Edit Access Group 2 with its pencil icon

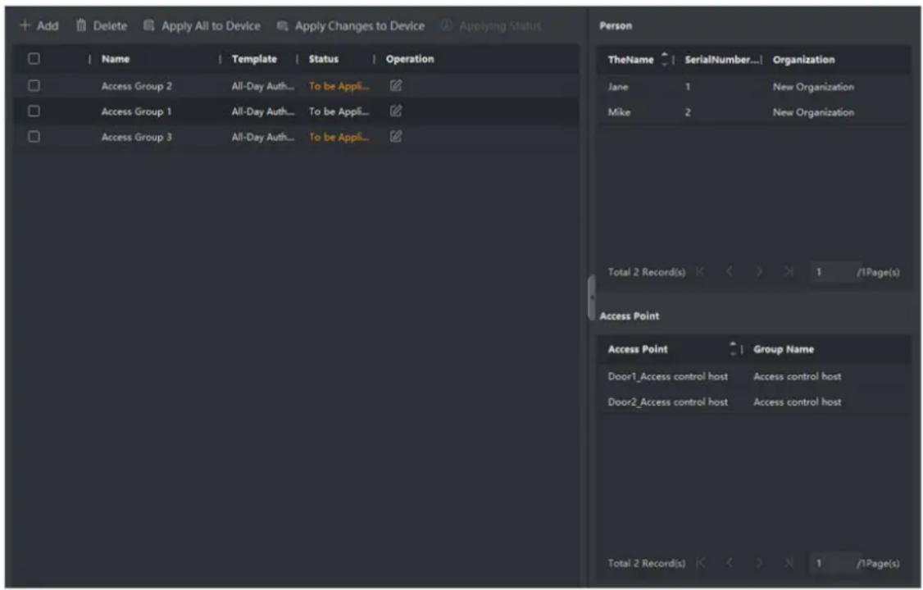click(396, 86)
